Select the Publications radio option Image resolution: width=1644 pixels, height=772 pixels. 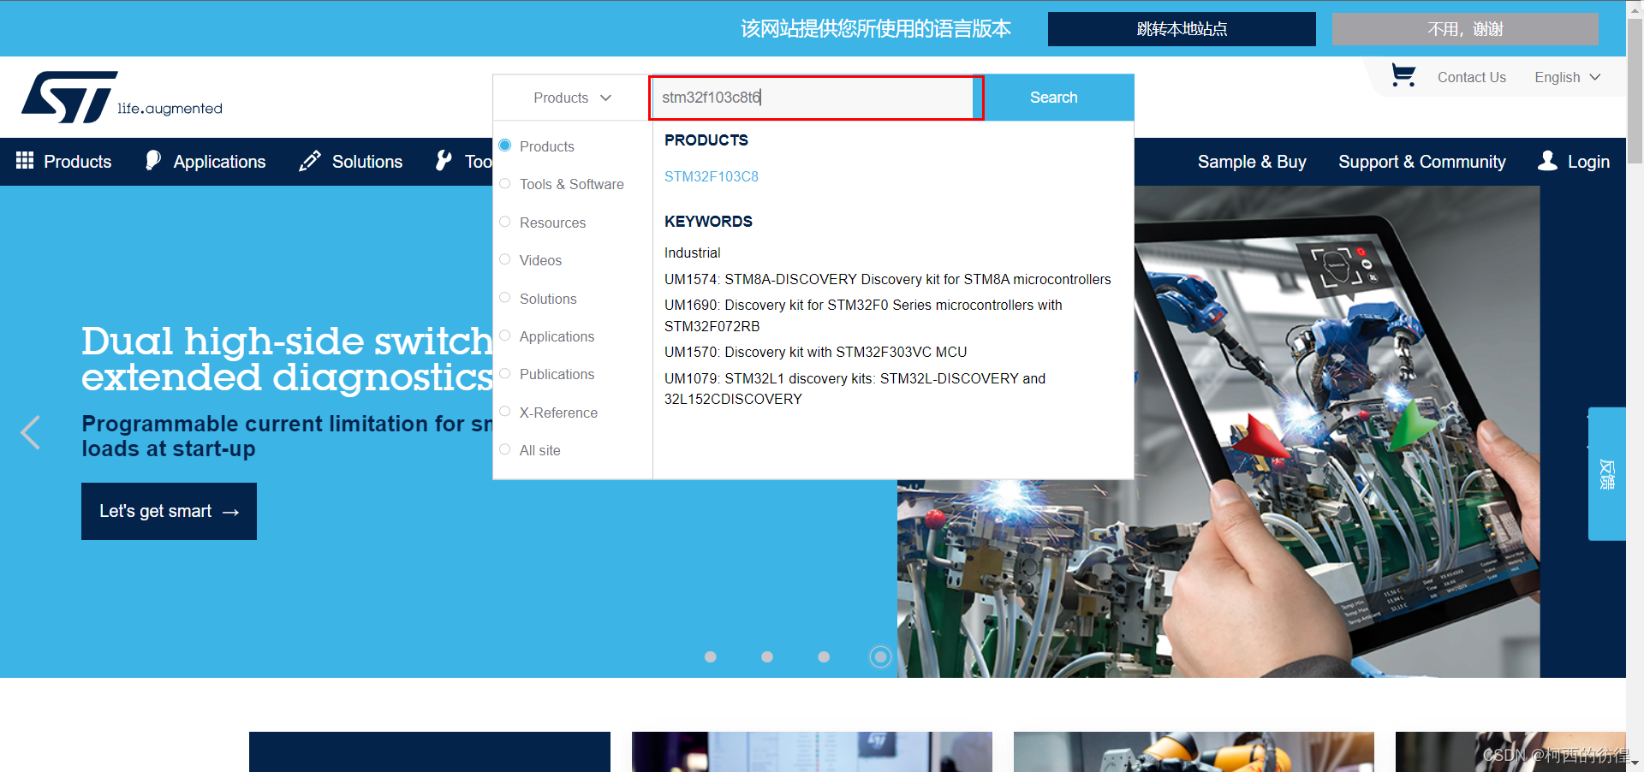coord(505,373)
